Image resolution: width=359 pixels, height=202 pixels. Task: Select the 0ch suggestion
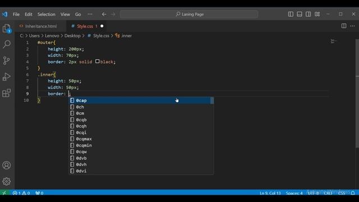[141, 107]
